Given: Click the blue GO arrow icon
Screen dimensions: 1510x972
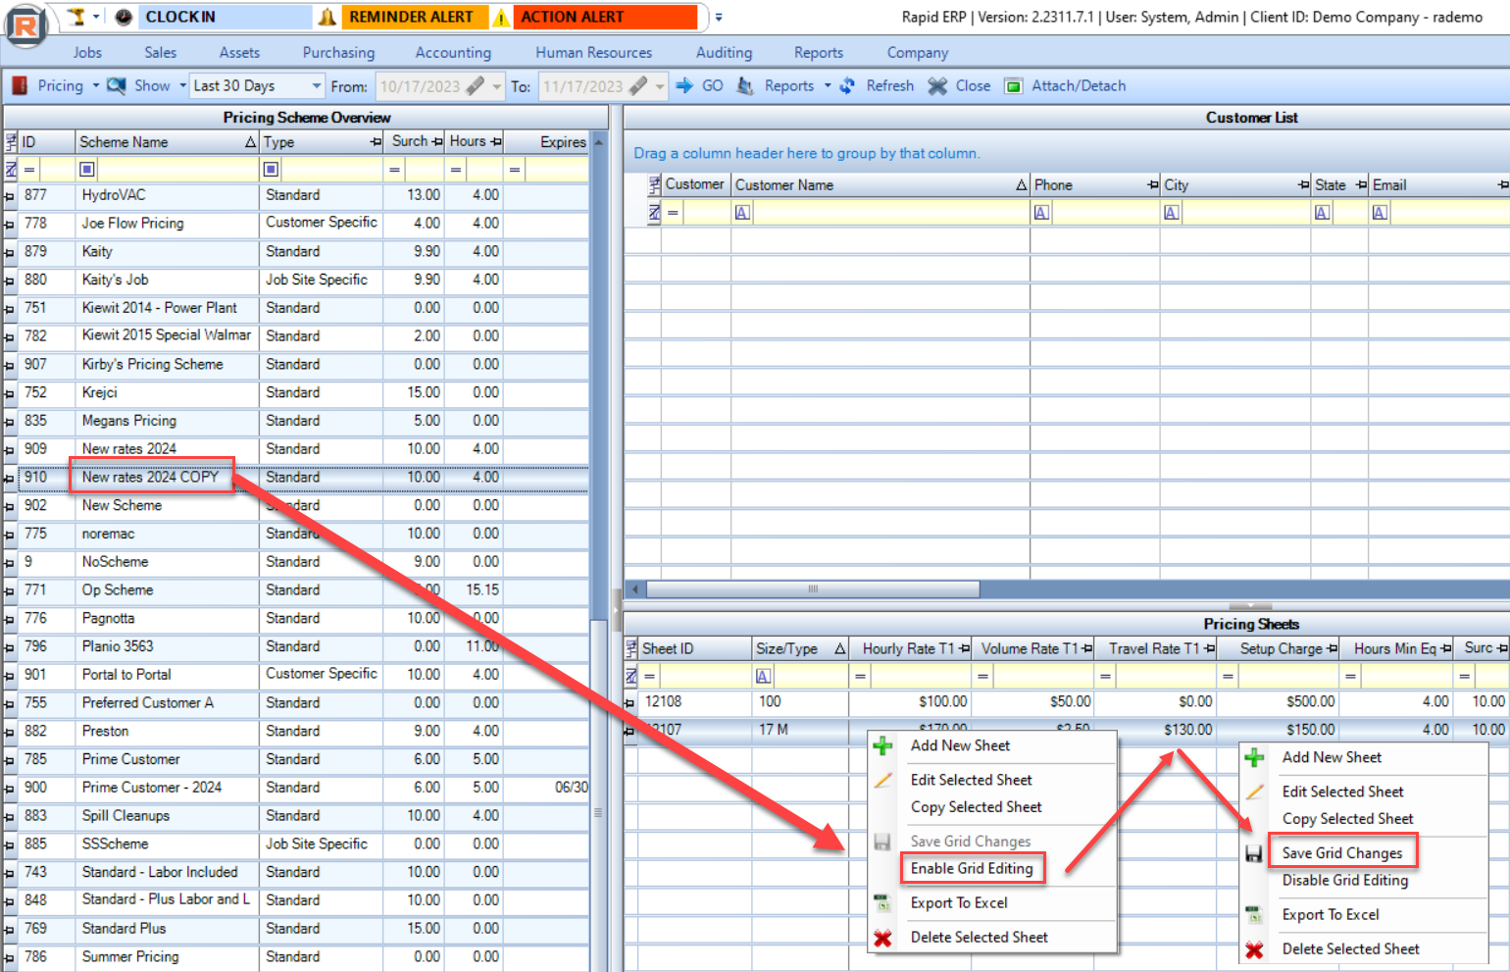Looking at the screenshot, I should coord(684,86).
